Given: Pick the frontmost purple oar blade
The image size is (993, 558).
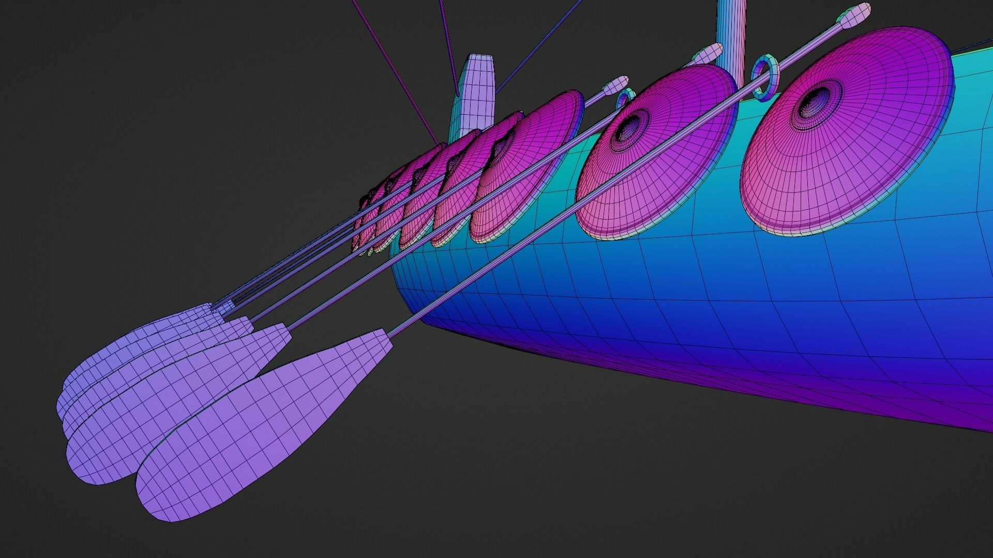Looking at the screenshot, I should coord(264,426).
